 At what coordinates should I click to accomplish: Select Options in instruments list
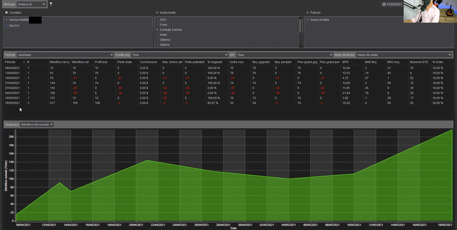pyautogui.click(x=165, y=40)
